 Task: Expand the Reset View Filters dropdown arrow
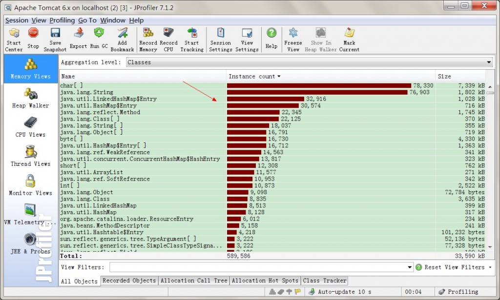click(x=490, y=267)
